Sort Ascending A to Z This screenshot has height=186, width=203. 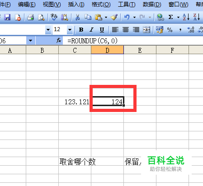click(186, 17)
